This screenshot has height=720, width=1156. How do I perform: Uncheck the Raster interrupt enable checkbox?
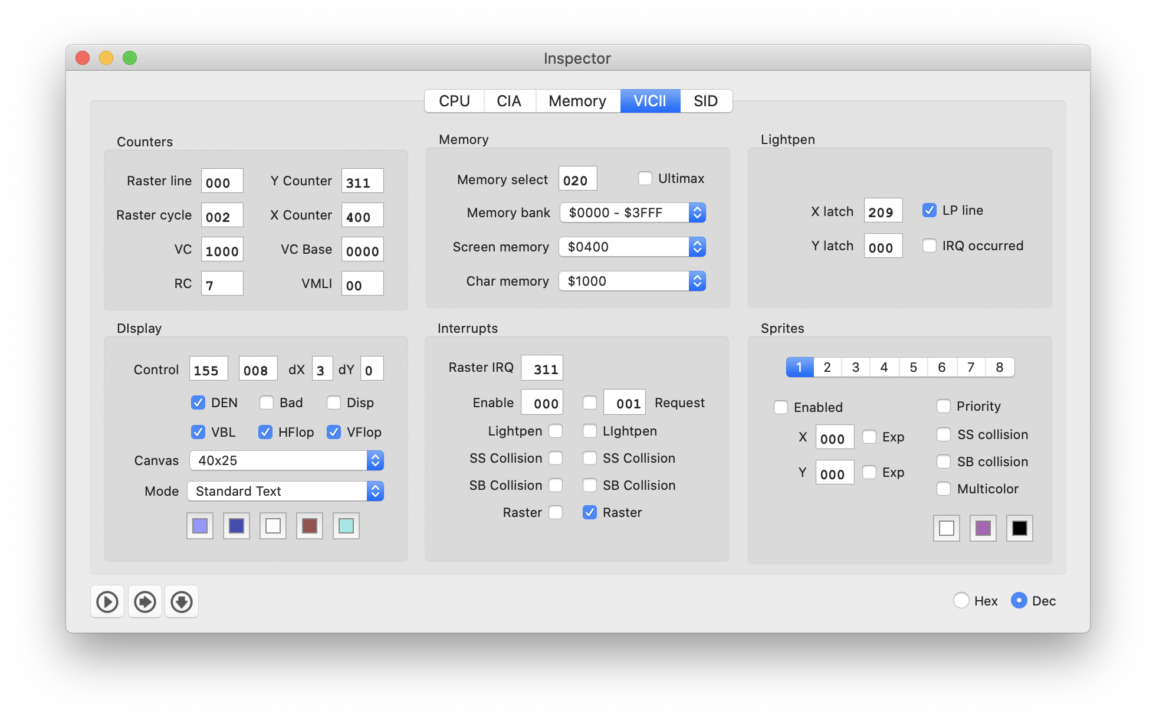click(590, 512)
